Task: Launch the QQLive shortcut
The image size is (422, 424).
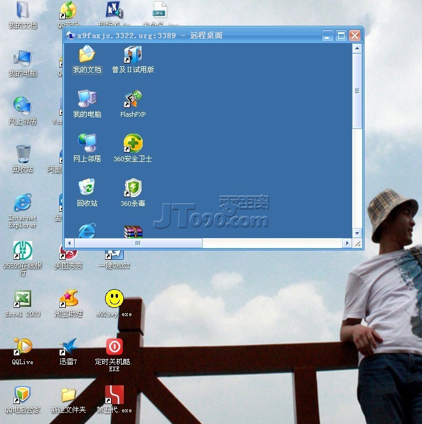Action: 23,351
